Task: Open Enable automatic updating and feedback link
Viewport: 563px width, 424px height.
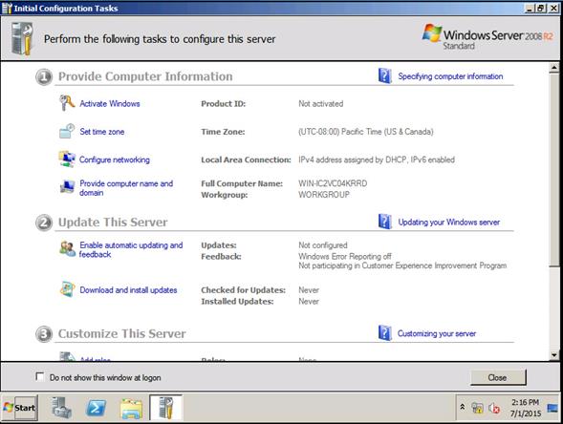Action: tap(131, 249)
